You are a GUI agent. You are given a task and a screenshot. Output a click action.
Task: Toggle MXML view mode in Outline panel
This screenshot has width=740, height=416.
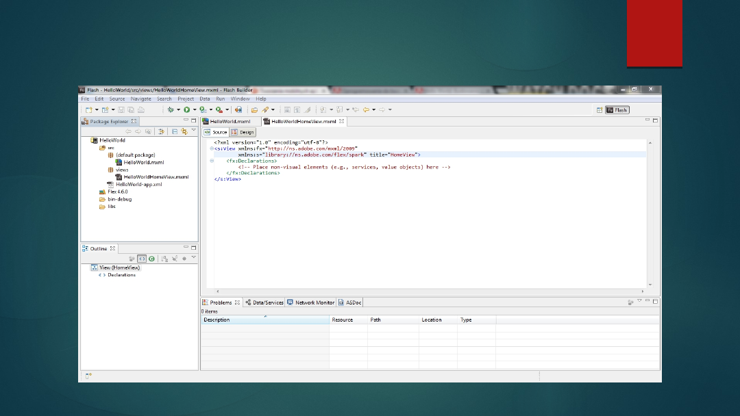(x=141, y=259)
